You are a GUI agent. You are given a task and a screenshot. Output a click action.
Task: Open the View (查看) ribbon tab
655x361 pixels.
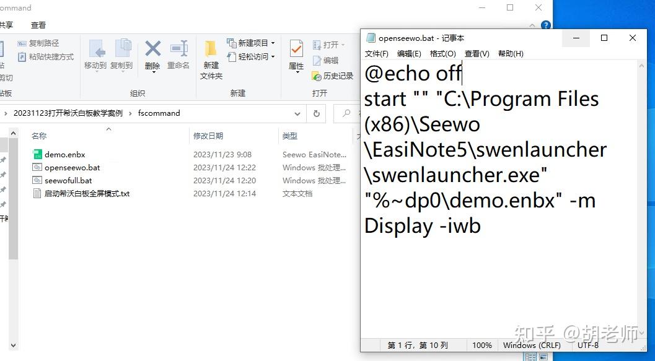tap(38, 25)
